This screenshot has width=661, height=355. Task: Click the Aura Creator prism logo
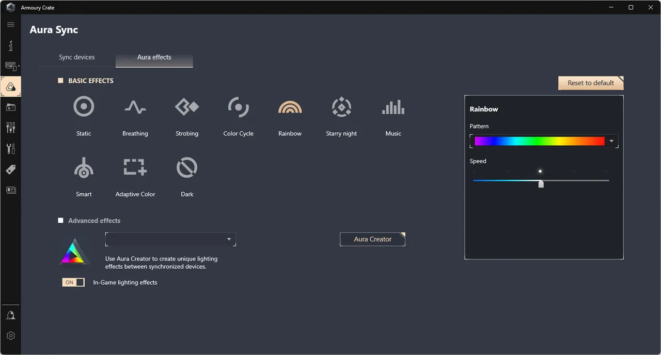click(75, 252)
